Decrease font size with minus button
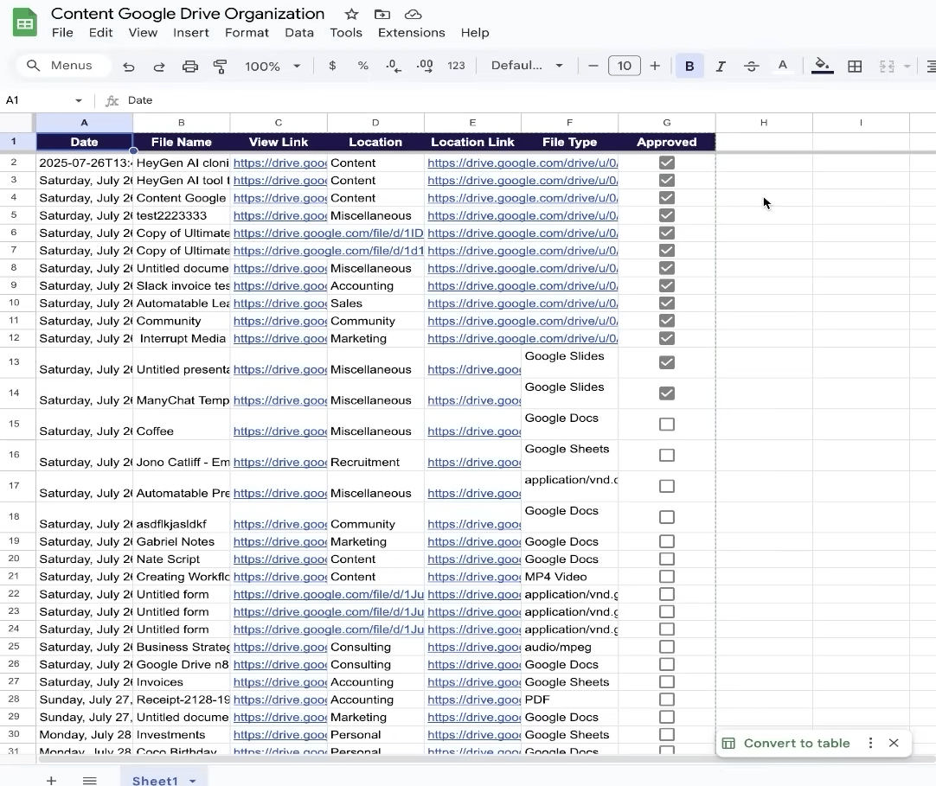Screen dimensions: 936x786 tap(593, 66)
